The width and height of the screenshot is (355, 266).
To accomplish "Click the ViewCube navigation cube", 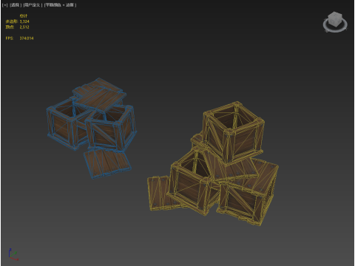I will tap(335, 19).
